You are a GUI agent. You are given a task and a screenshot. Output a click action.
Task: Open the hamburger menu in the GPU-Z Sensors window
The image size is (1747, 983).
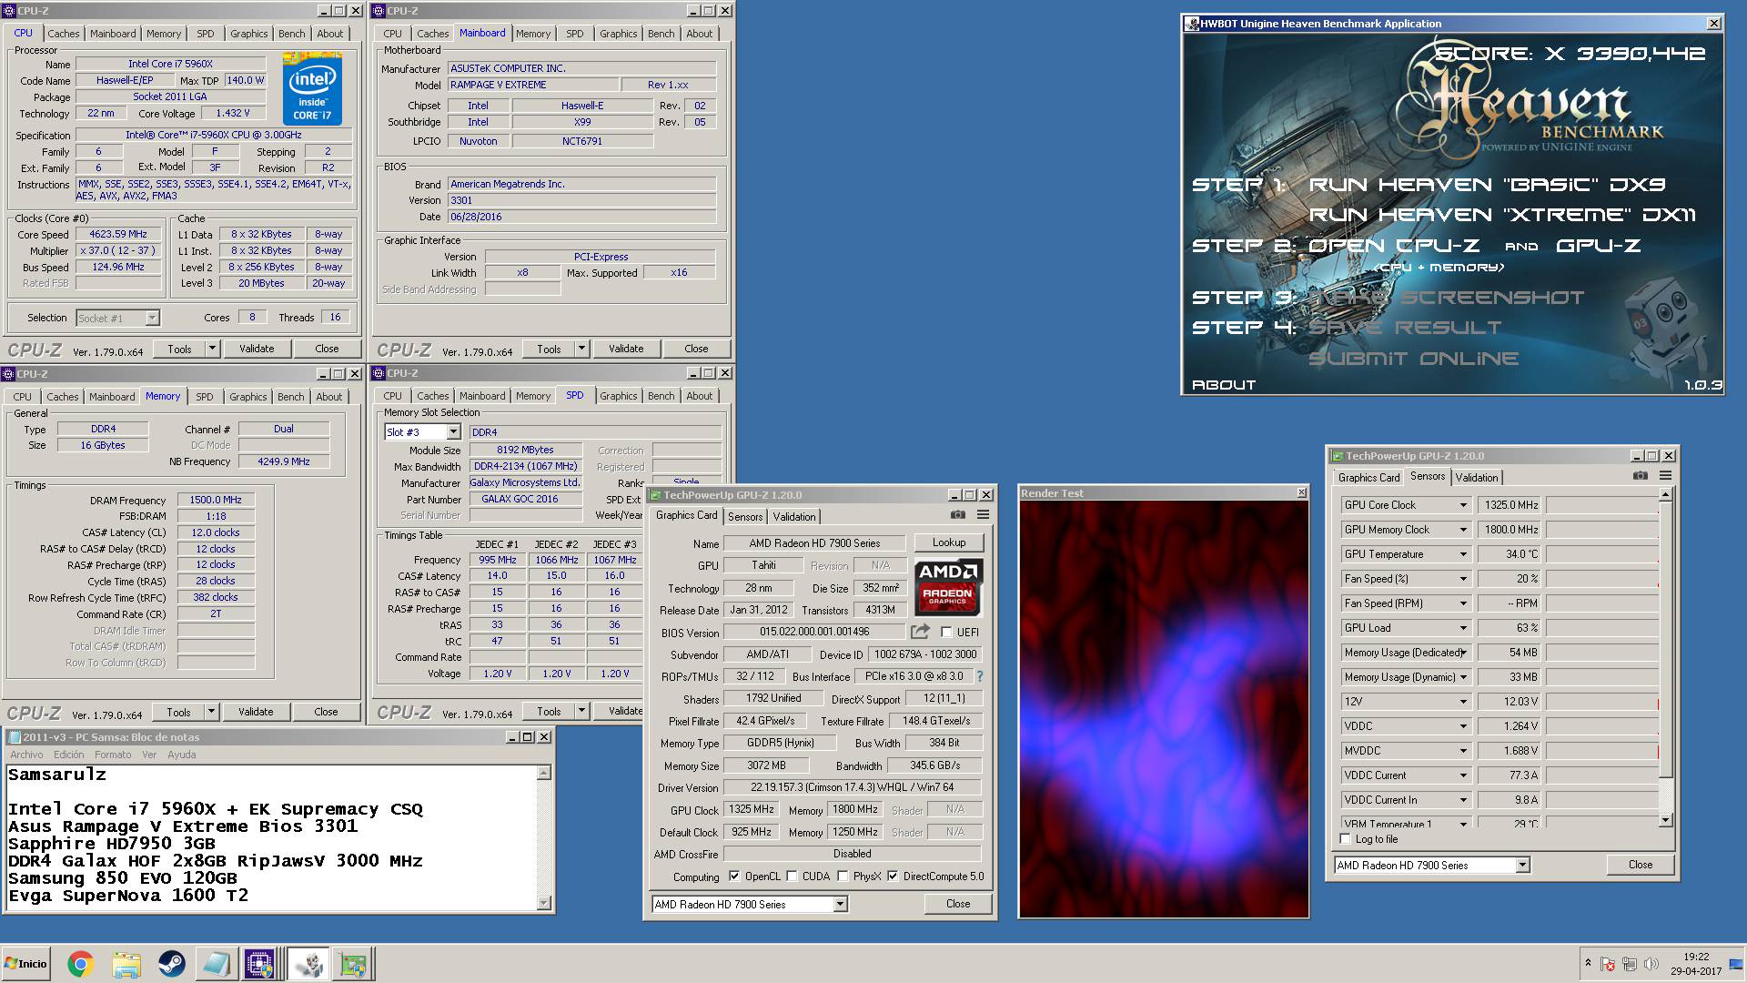tap(1665, 476)
